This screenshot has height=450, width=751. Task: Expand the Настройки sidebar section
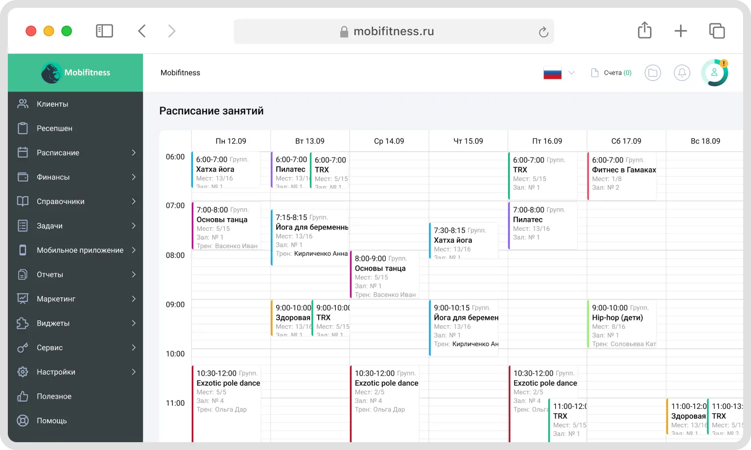[x=134, y=372]
